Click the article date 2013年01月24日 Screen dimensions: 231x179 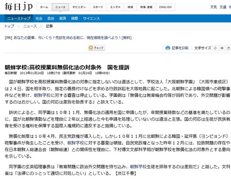point(32,73)
